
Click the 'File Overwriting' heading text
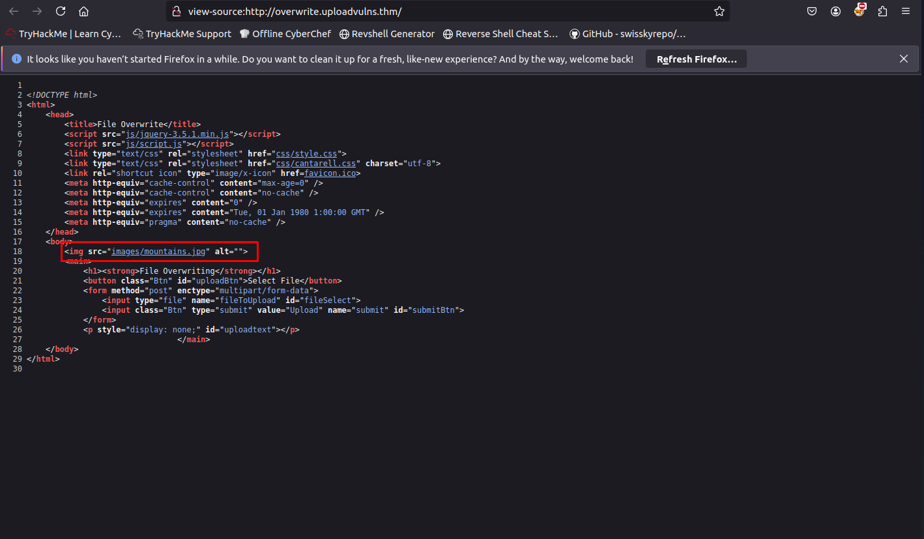click(177, 271)
